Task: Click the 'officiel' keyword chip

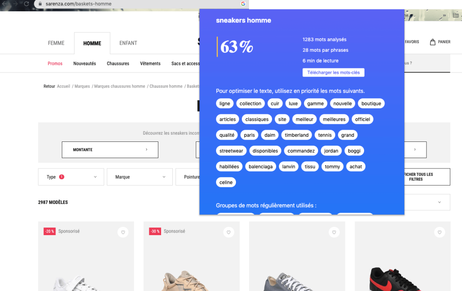Action: [x=362, y=119]
